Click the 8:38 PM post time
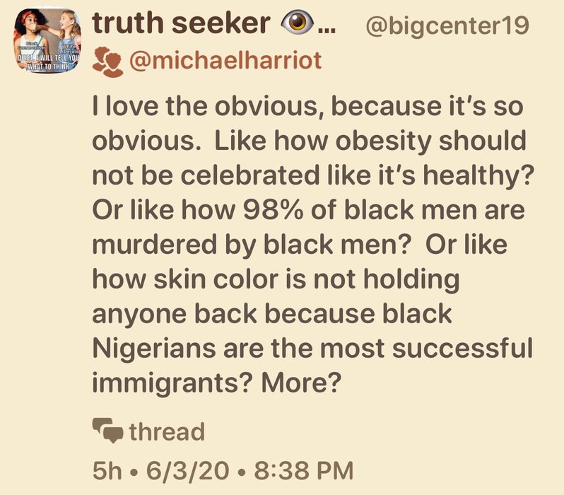564x495 pixels. pyautogui.click(x=292, y=469)
